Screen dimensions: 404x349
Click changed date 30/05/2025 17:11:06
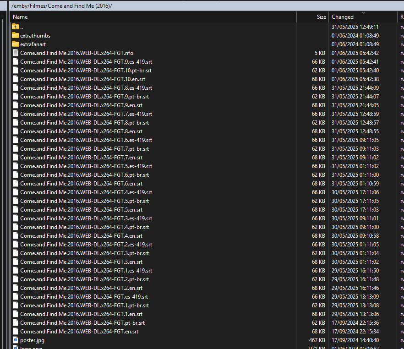click(x=355, y=192)
